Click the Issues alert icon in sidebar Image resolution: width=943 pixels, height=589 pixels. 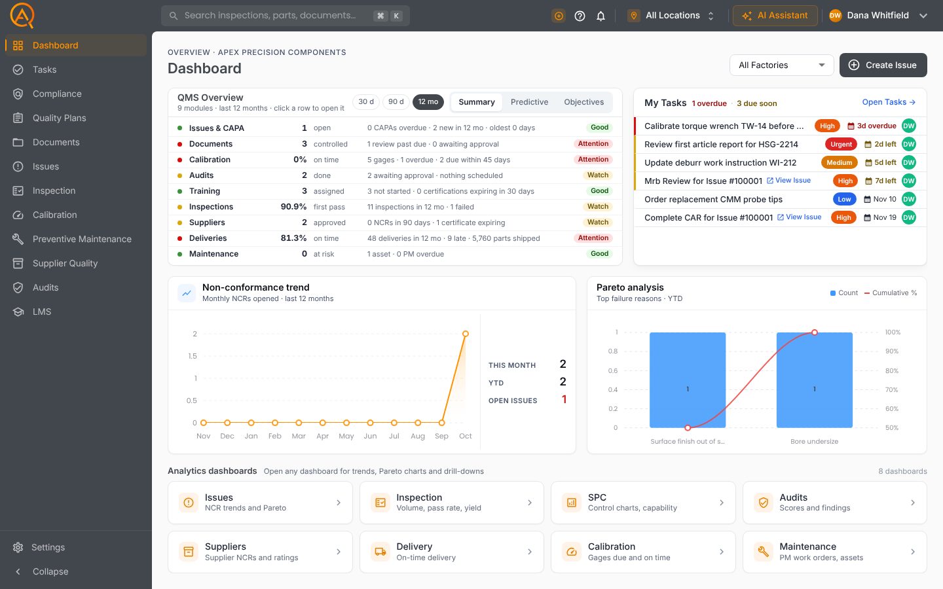click(x=18, y=166)
